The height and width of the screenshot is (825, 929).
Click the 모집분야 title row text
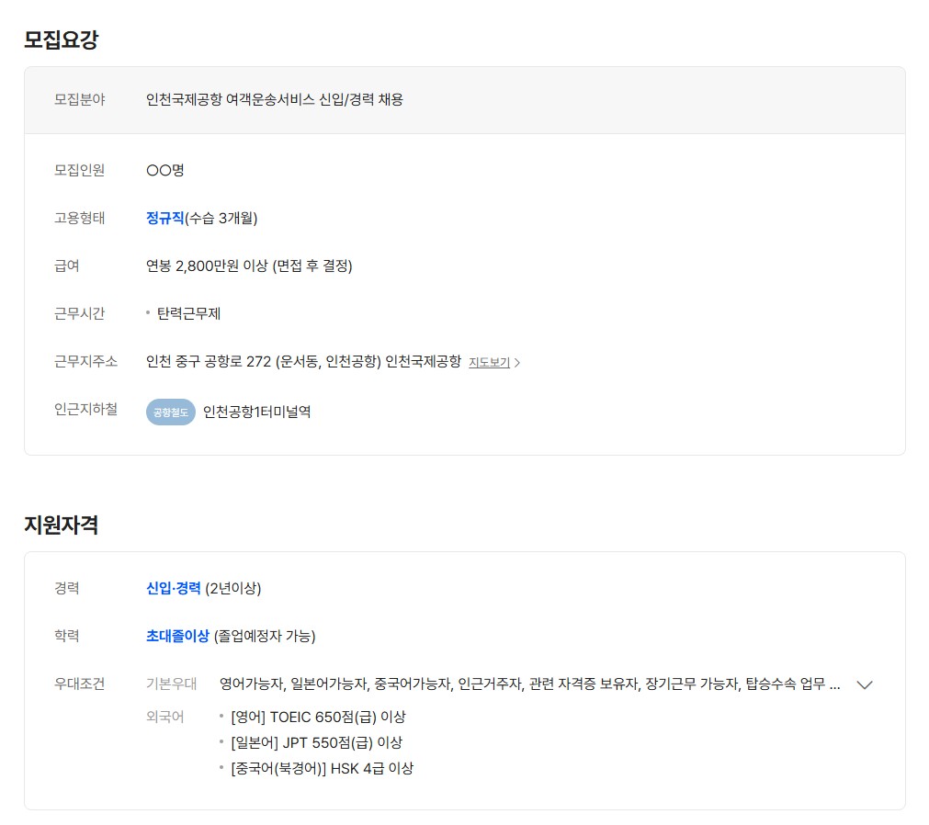(274, 99)
